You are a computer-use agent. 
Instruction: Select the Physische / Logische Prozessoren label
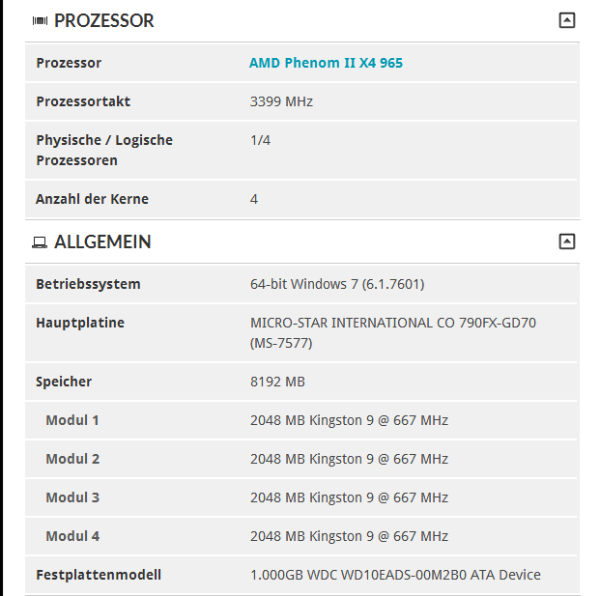pyautogui.click(x=104, y=150)
